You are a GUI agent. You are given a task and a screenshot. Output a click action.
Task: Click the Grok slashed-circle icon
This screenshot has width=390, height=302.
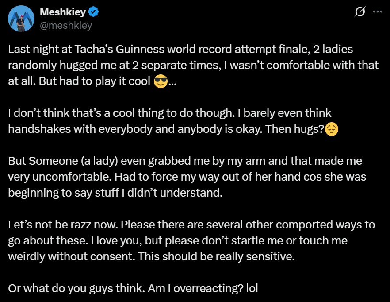pyautogui.click(x=359, y=13)
